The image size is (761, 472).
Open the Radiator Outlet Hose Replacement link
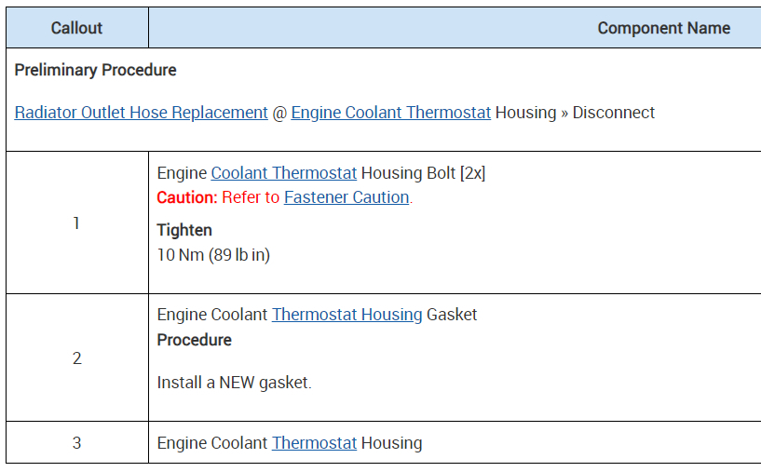pos(141,113)
